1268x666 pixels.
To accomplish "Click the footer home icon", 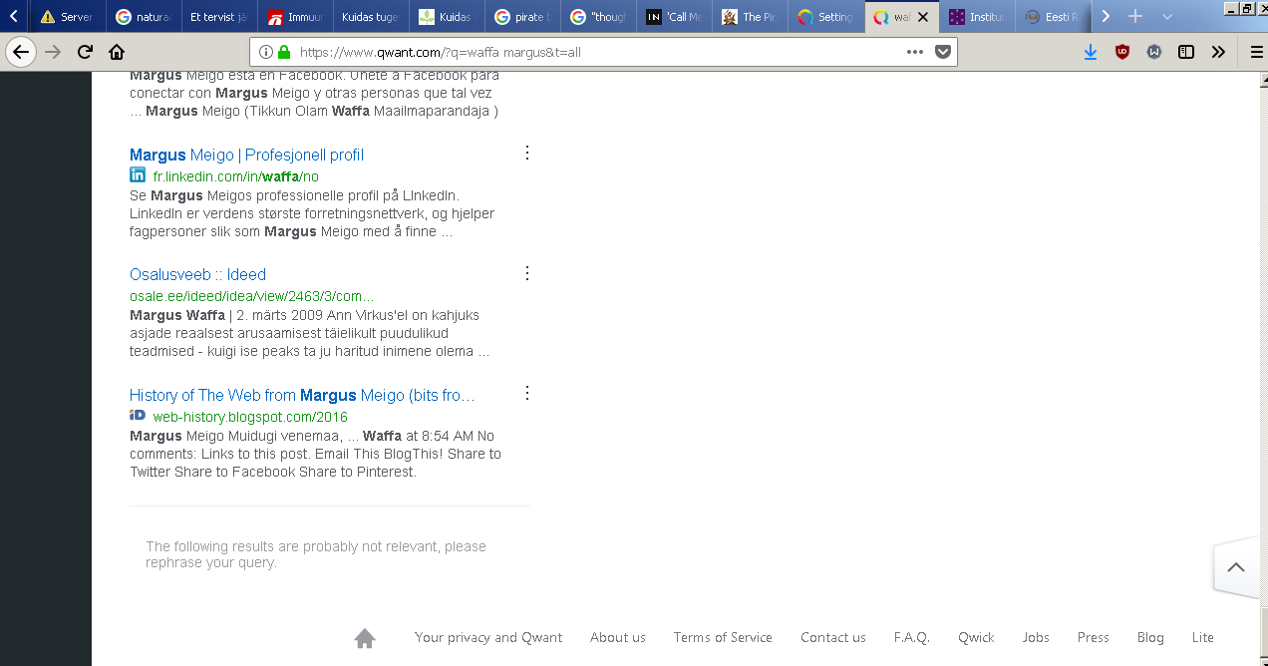I will 364,638.
